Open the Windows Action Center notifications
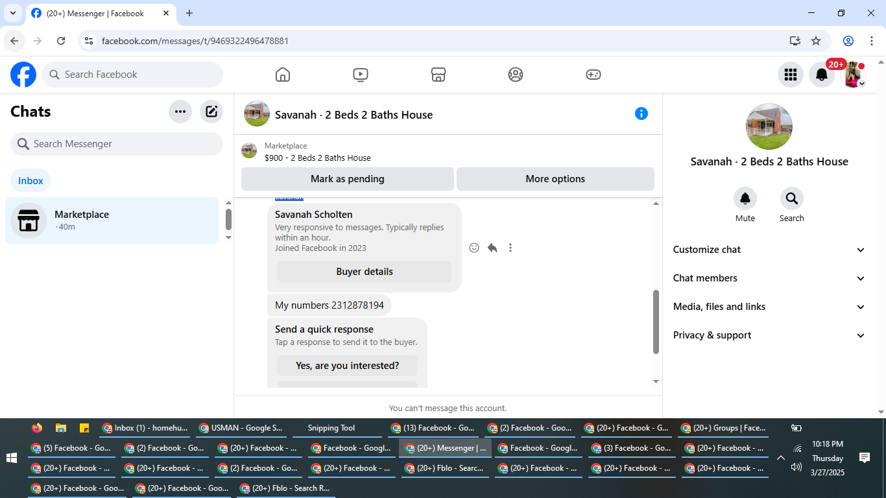886x498 pixels. (864, 458)
